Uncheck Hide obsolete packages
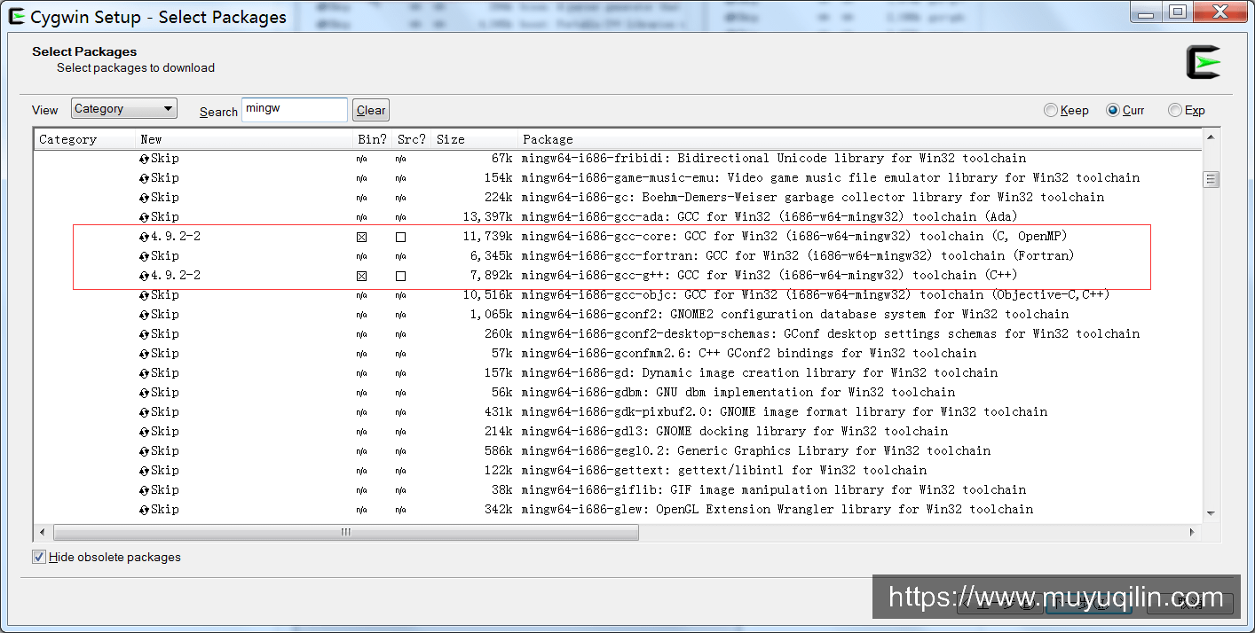1255x633 pixels. click(38, 558)
